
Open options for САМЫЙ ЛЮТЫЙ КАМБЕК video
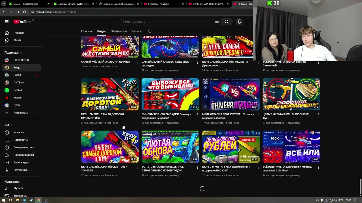[197, 62]
